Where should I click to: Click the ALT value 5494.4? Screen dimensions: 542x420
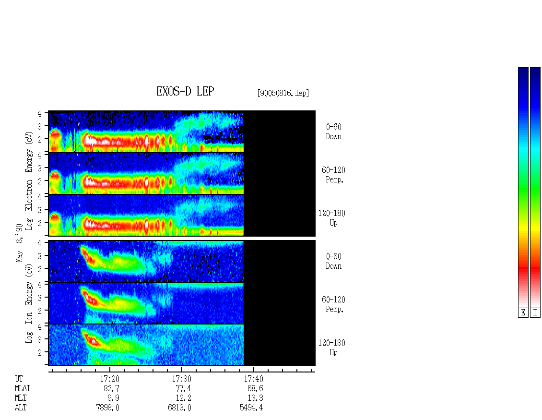click(x=251, y=408)
